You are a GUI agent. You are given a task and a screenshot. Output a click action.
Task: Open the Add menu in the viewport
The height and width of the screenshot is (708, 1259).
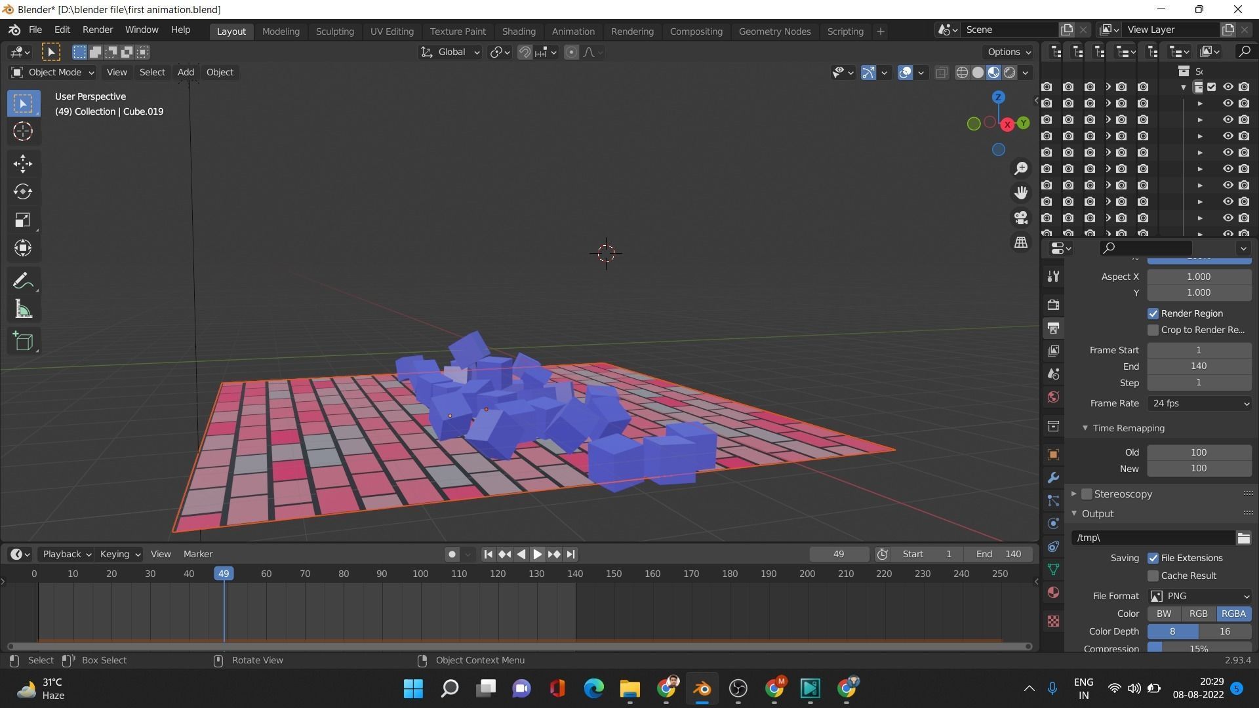coord(186,72)
